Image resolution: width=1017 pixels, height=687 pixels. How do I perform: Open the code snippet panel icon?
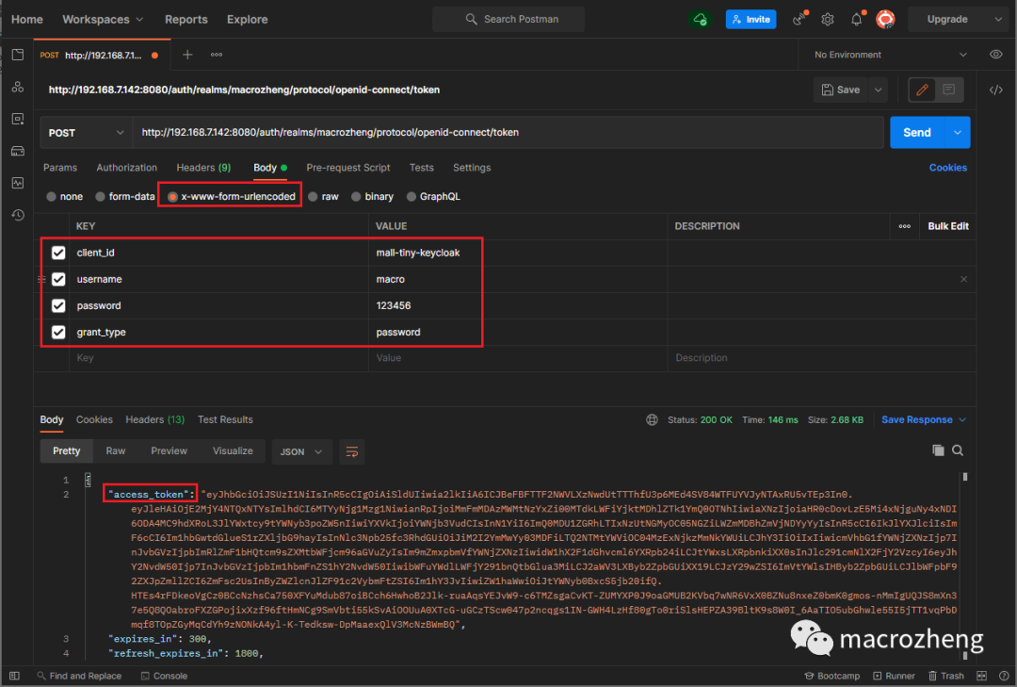(995, 90)
